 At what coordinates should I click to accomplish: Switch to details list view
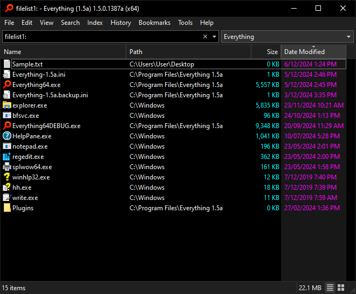(331, 288)
